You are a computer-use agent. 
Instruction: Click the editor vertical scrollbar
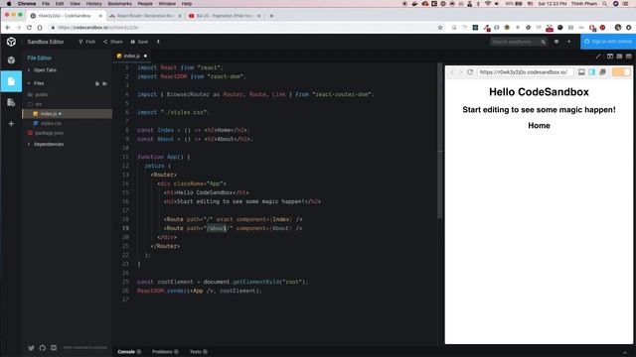[439, 142]
